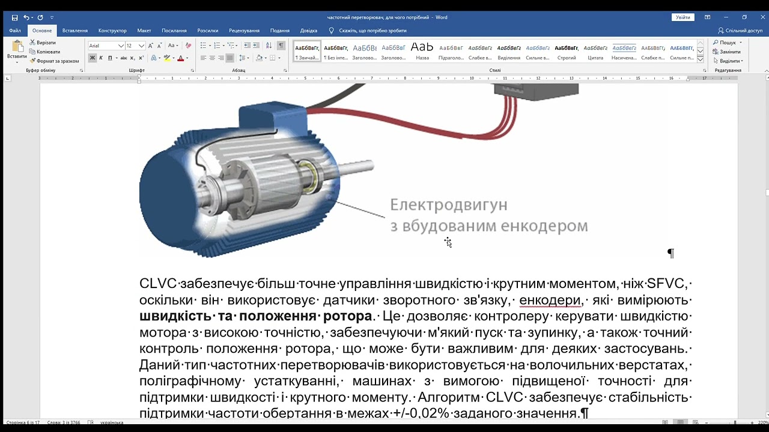769x432 pixels.
Task: Open the Файл tab
Action: point(15,31)
